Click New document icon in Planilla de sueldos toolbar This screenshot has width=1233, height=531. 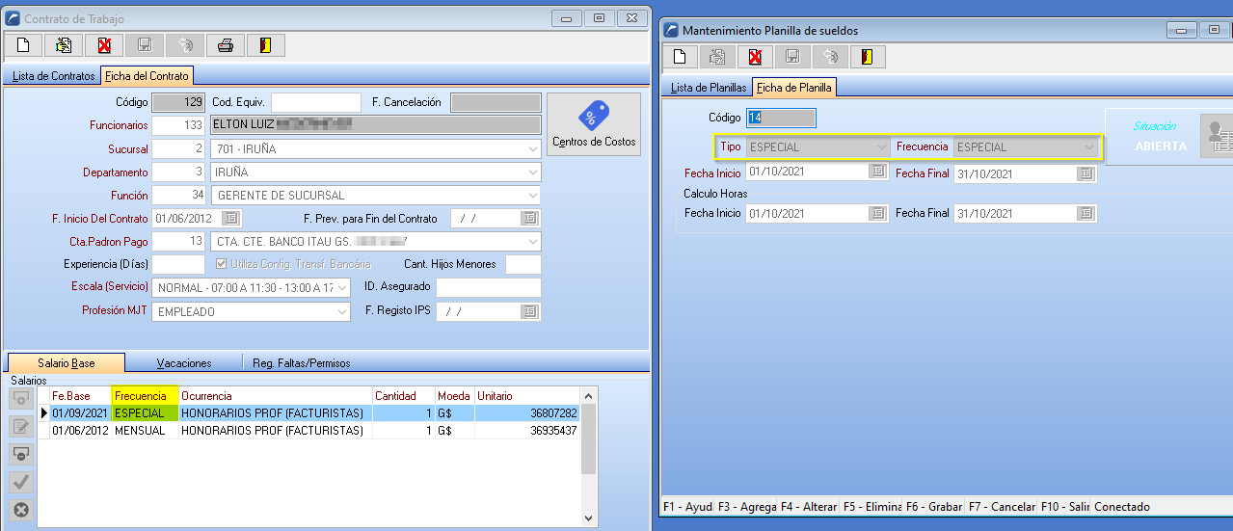680,57
